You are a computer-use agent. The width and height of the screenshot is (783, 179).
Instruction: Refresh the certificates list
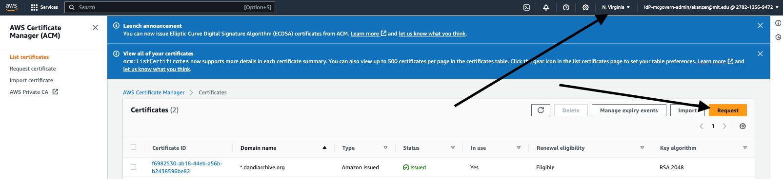[541, 110]
